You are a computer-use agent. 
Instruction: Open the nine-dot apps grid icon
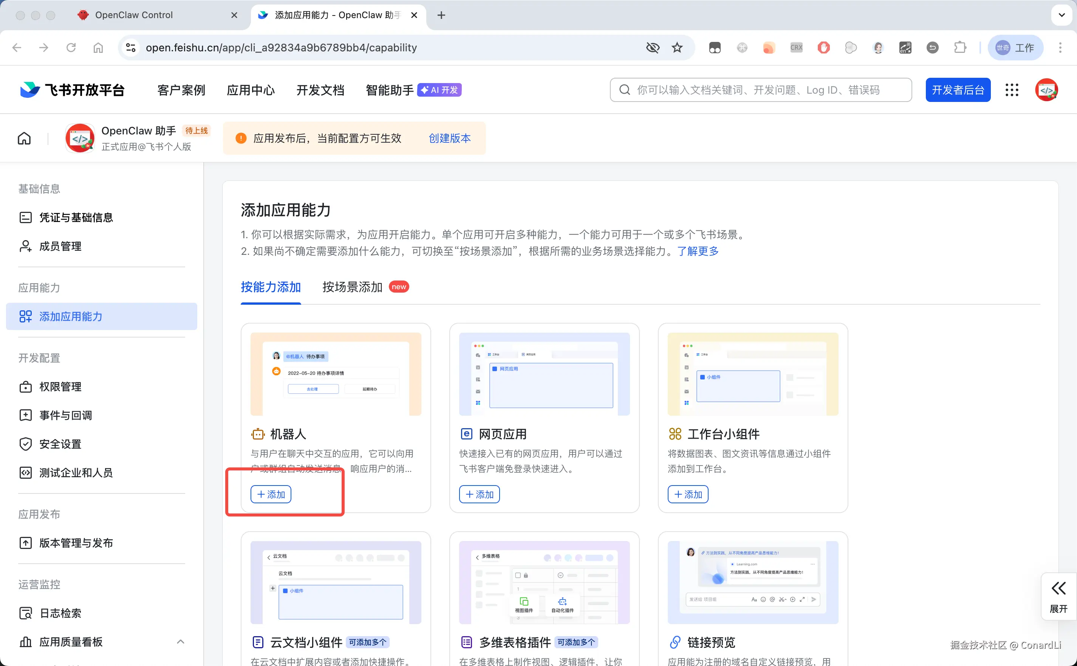coord(1012,90)
